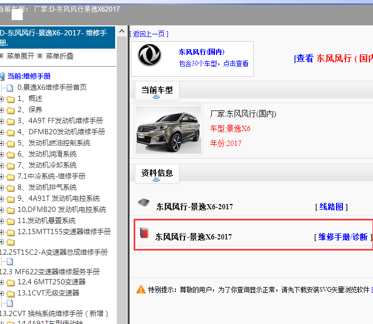Click the 景逸X6 car thumbnail
The height and width of the screenshot is (324, 373).
(169, 130)
